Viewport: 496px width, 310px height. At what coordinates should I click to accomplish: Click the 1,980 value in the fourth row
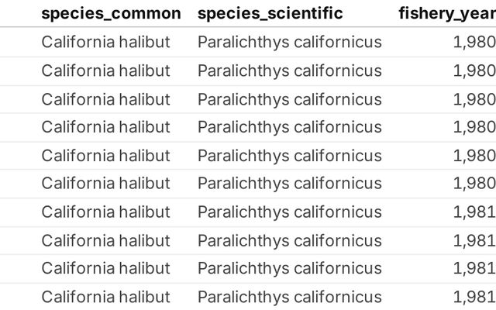click(474, 127)
